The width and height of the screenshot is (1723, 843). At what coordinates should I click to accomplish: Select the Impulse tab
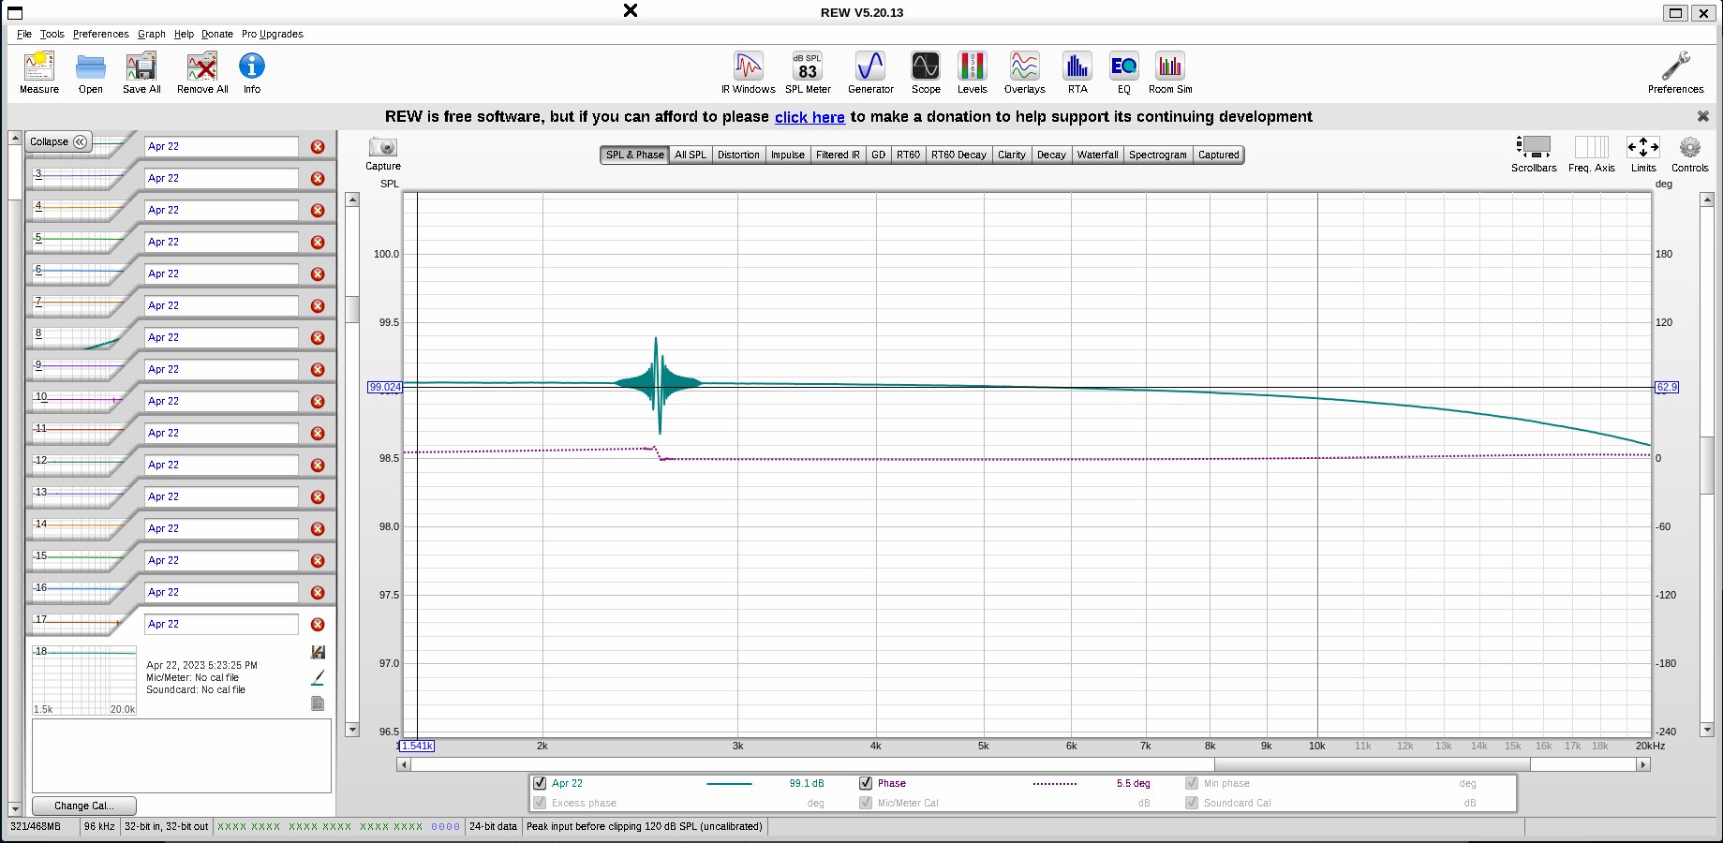click(787, 155)
